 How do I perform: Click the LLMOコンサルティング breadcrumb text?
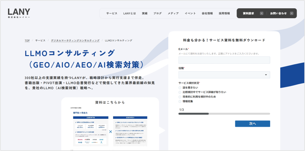pos(119,41)
